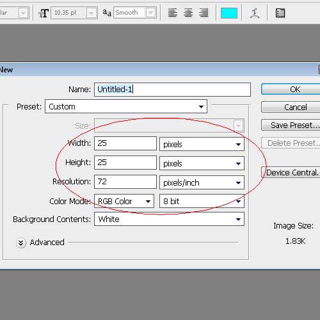Click the OK button

pos(291,89)
